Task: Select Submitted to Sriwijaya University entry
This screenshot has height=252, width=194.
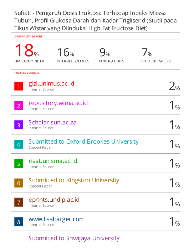Action: click(x=74, y=238)
